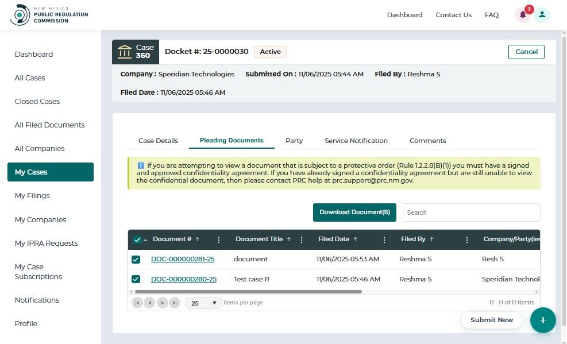Focus the Search input field
This screenshot has width=567, height=344.
click(472, 212)
